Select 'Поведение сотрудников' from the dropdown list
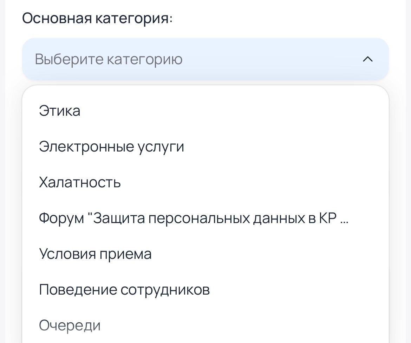The image size is (411, 343). pos(124,290)
